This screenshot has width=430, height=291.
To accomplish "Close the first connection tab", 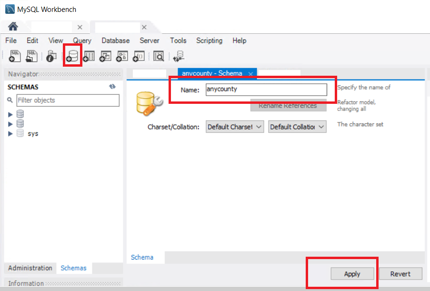I will 80,27.
